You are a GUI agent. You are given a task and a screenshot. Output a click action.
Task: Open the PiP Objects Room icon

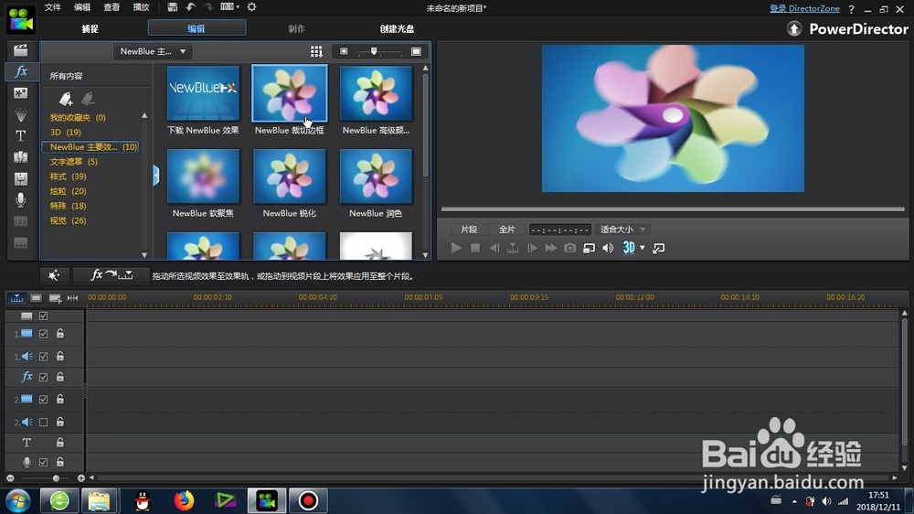pyautogui.click(x=20, y=93)
